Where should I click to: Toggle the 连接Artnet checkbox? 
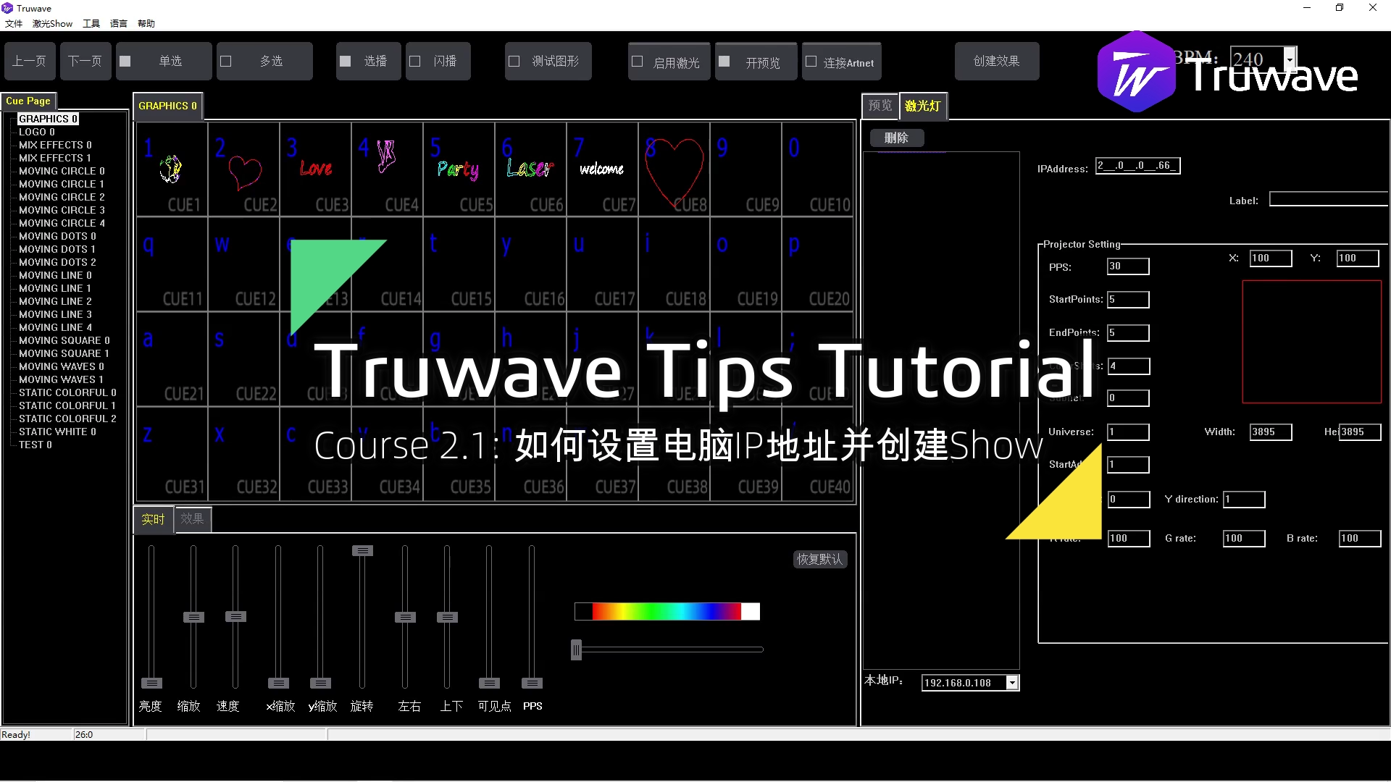coord(811,62)
